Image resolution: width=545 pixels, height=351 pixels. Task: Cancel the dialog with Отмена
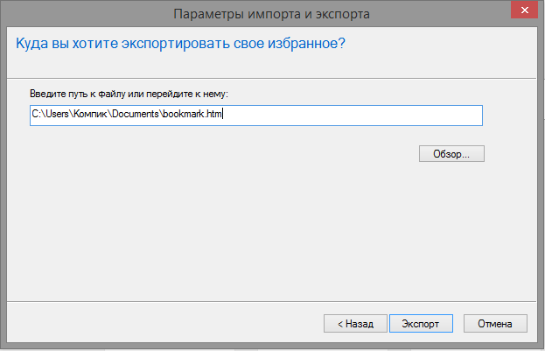[x=495, y=324]
